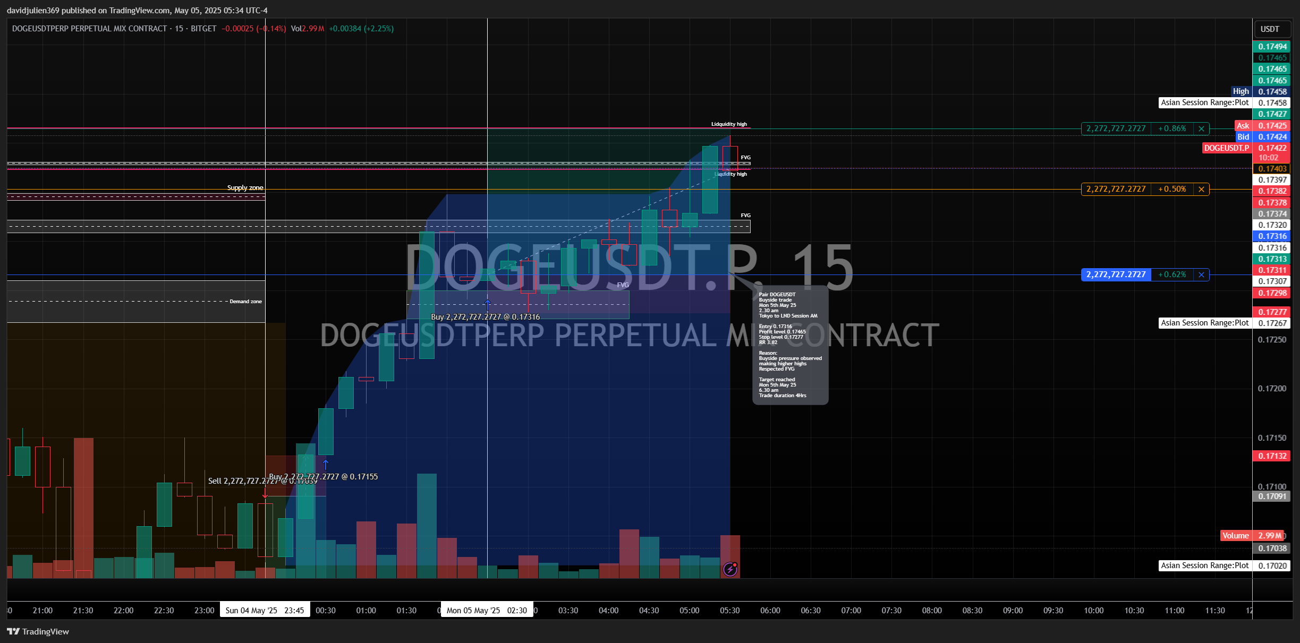The height and width of the screenshot is (643, 1300).
Task: Close the order line showing +0.86%
Action: tap(1201, 128)
